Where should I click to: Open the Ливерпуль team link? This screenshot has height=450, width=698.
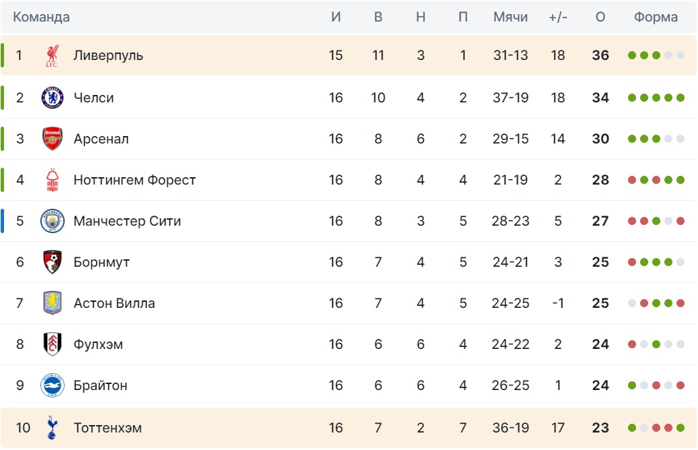point(108,55)
